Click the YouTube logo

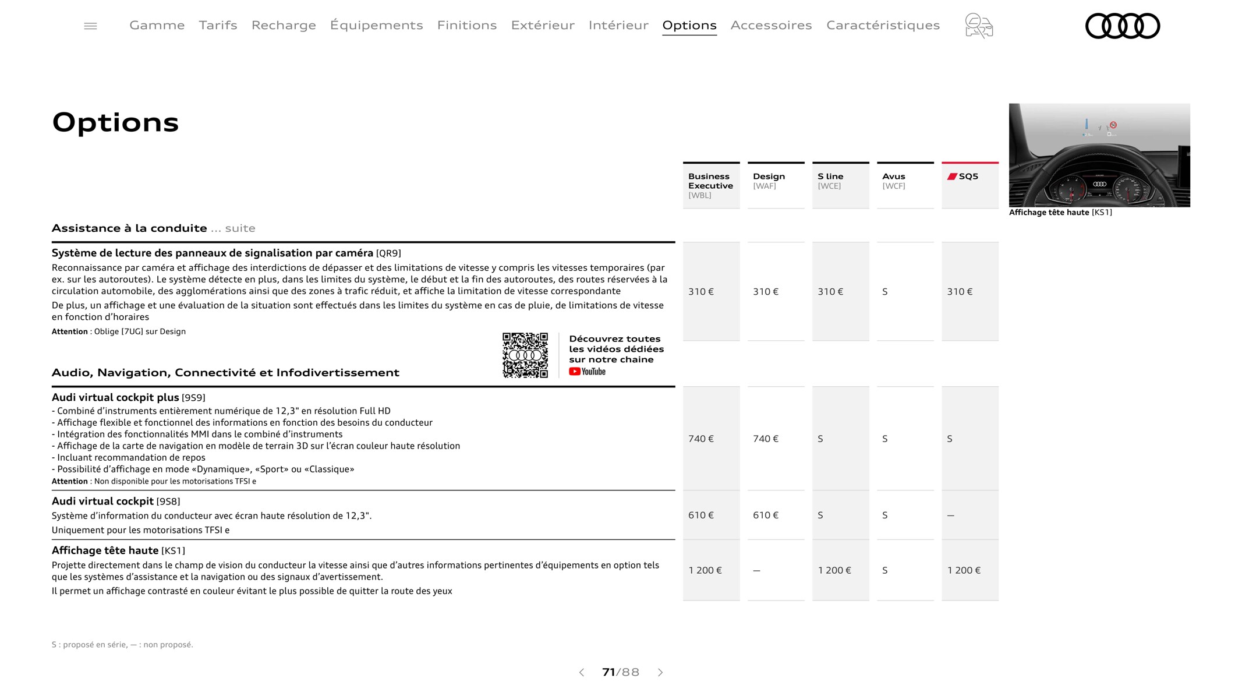(x=587, y=372)
